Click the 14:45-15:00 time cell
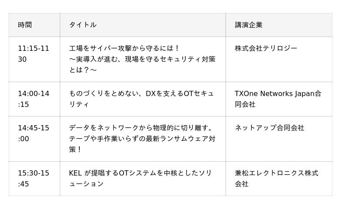Image resolution: width=349 pixels, height=209 pixels. pos(34,133)
